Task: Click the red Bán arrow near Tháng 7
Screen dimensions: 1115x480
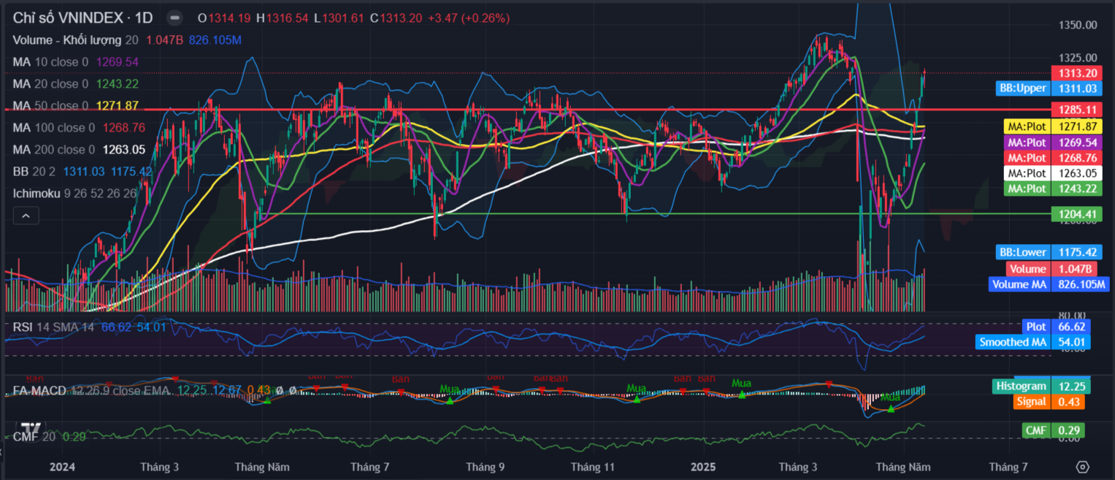Action: click(401, 392)
